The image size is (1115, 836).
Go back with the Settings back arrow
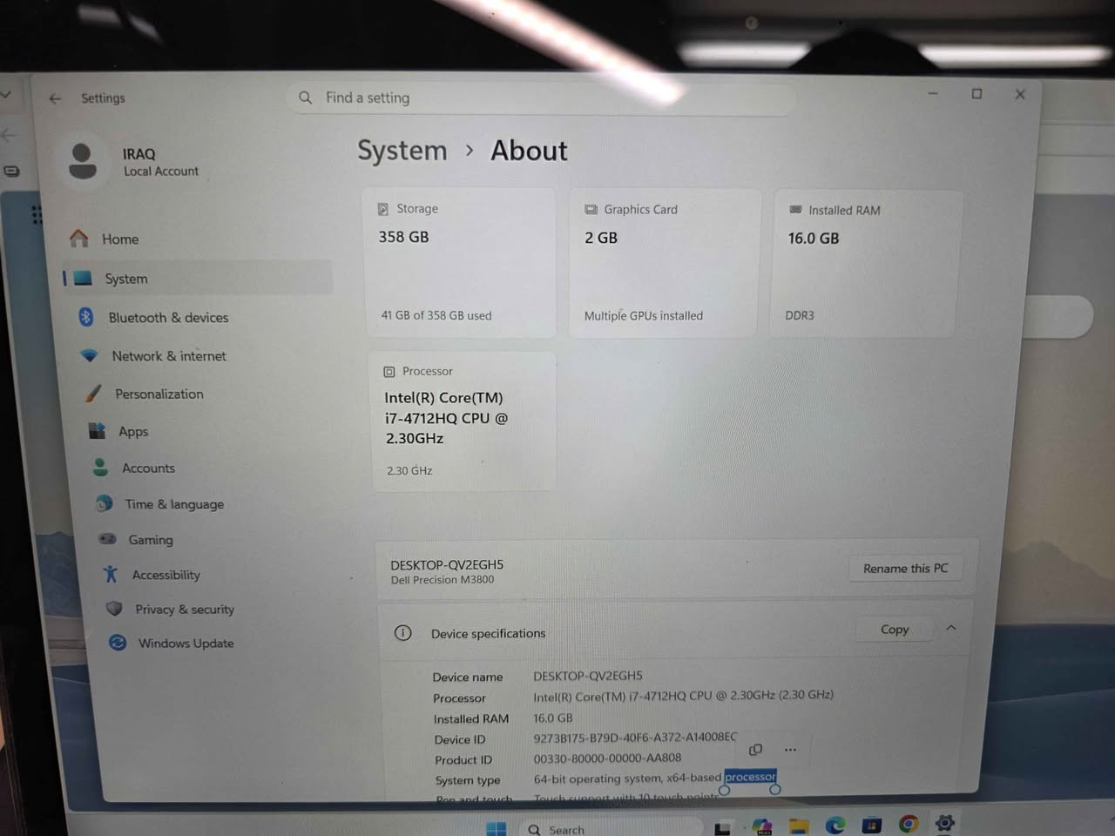(x=55, y=98)
